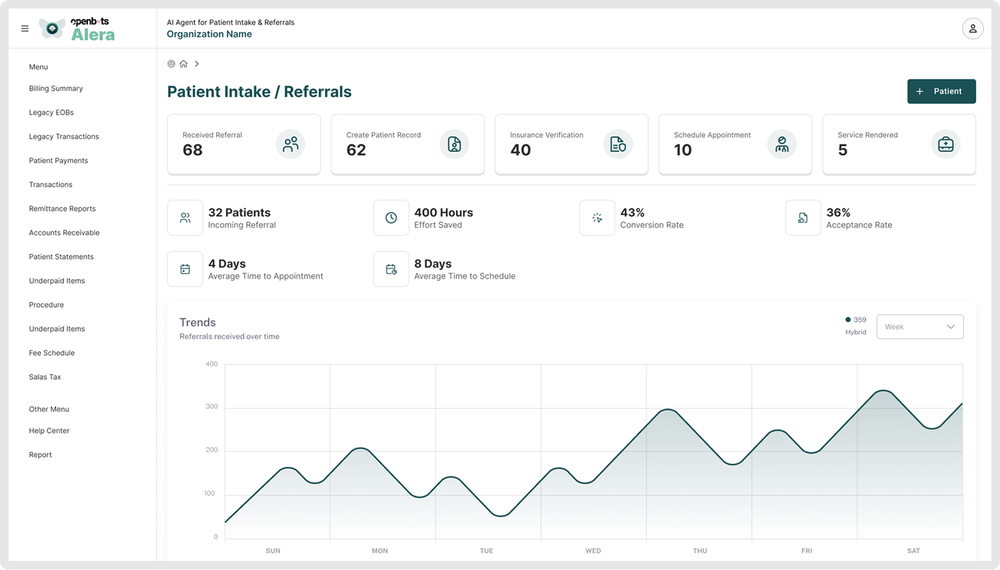Toggle the Hybrid series legend dot
The image size is (1000, 570).
848,320
